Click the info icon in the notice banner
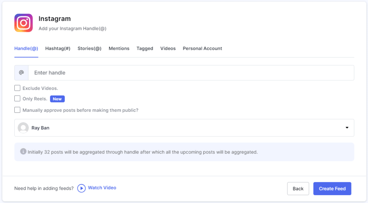This screenshot has height=203, width=368. click(23, 152)
